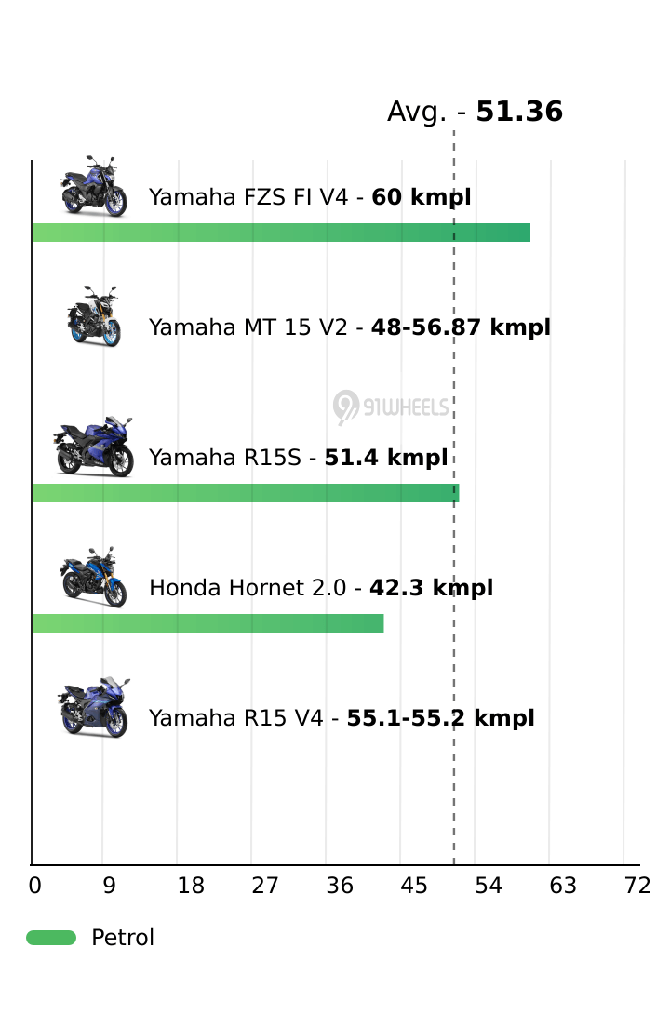Select the Honda Hornet 2.0 42.3 kmpl label
This screenshot has height=1014, width=670.
(x=321, y=588)
